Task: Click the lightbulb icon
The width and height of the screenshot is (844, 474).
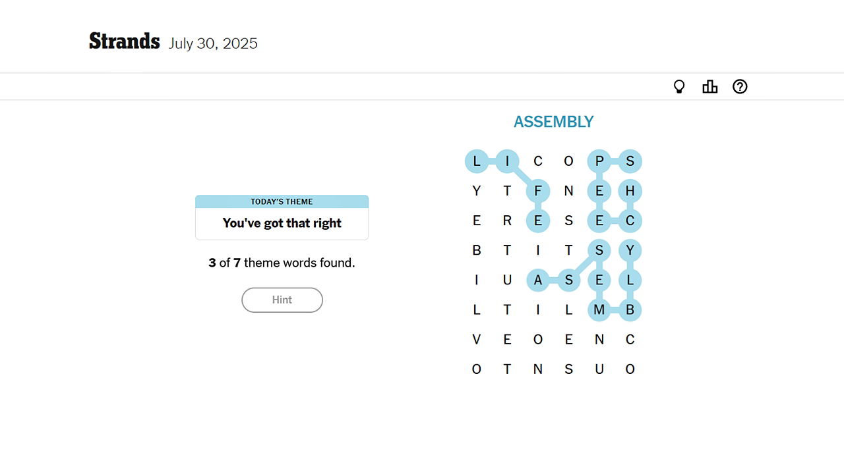Action: coord(679,86)
